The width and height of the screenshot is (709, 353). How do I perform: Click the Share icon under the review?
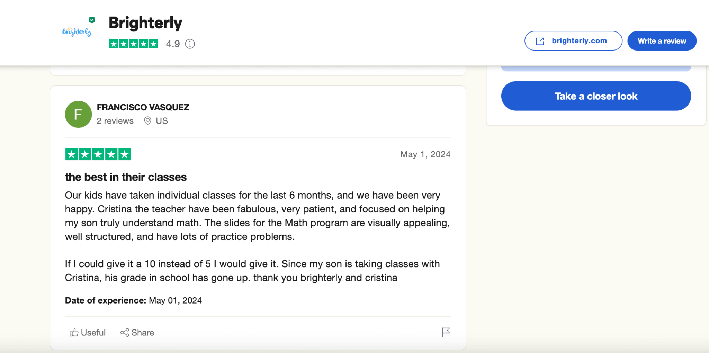tap(125, 333)
